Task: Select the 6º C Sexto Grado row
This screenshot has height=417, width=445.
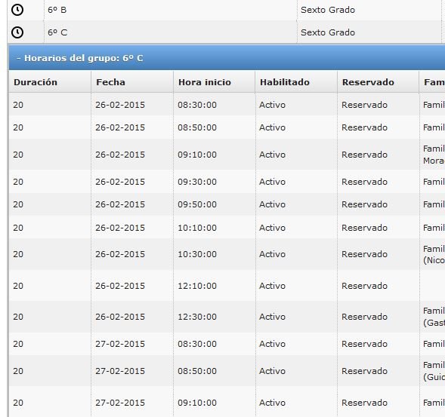Action: [x=226, y=32]
